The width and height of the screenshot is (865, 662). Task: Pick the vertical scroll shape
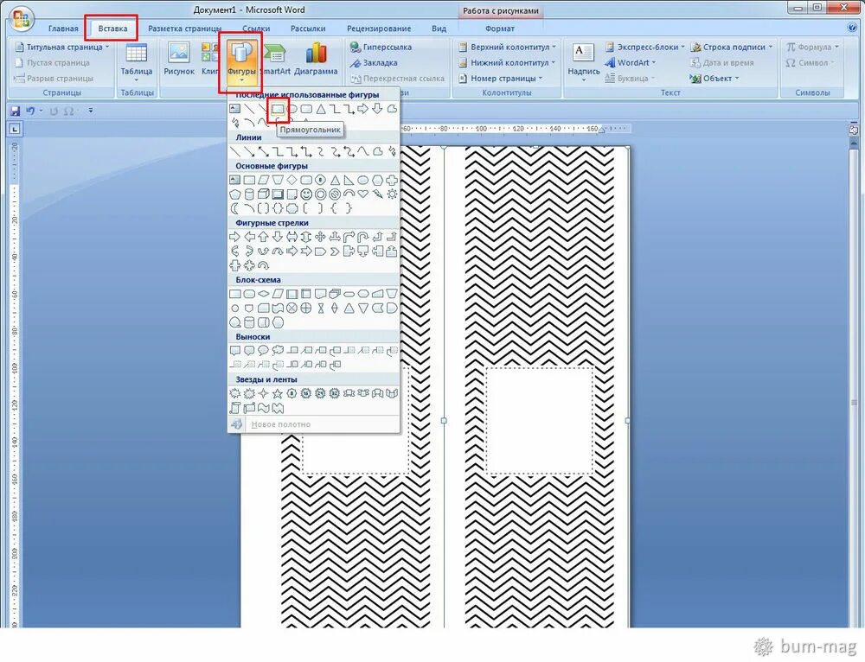tap(234, 408)
